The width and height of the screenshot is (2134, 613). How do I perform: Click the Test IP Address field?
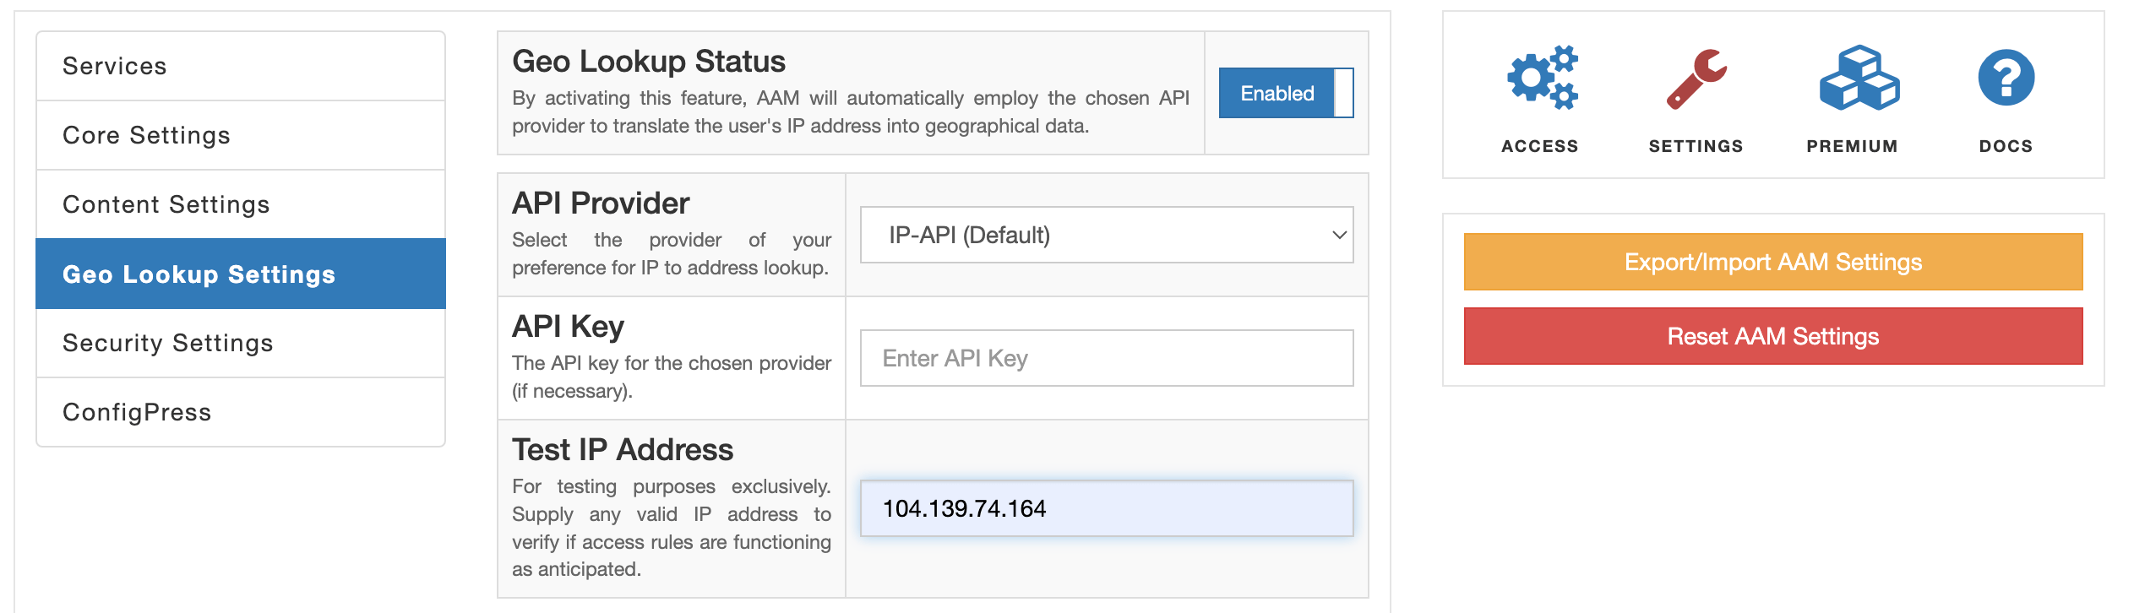[x=1107, y=508]
